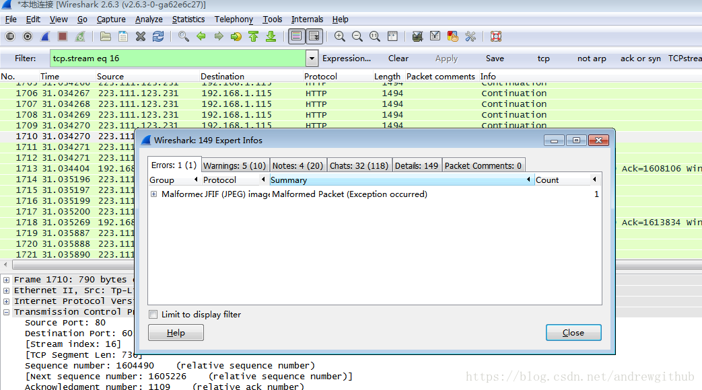Collapse the Transmission Control Protocol node
Viewport: 702px width, 390px height.
[x=6, y=312]
